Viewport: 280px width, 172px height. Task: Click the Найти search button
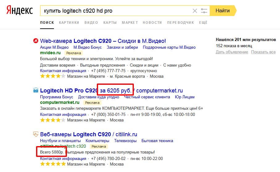coord(223,11)
